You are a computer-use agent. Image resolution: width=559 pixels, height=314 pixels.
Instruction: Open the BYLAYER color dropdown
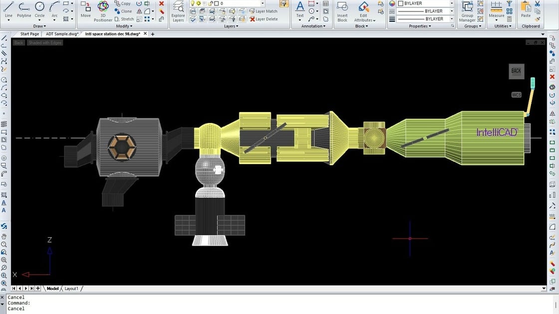[x=452, y=3]
